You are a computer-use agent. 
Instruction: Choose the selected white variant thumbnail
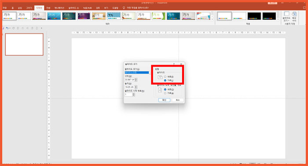pos(224,16)
